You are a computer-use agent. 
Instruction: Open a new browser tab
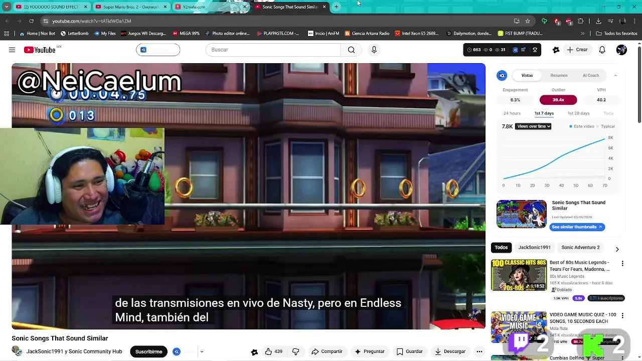(336, 7)
